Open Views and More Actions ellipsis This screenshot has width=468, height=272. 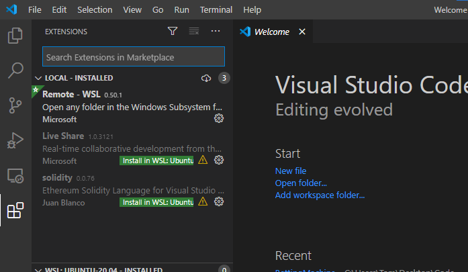click(216, 31)
